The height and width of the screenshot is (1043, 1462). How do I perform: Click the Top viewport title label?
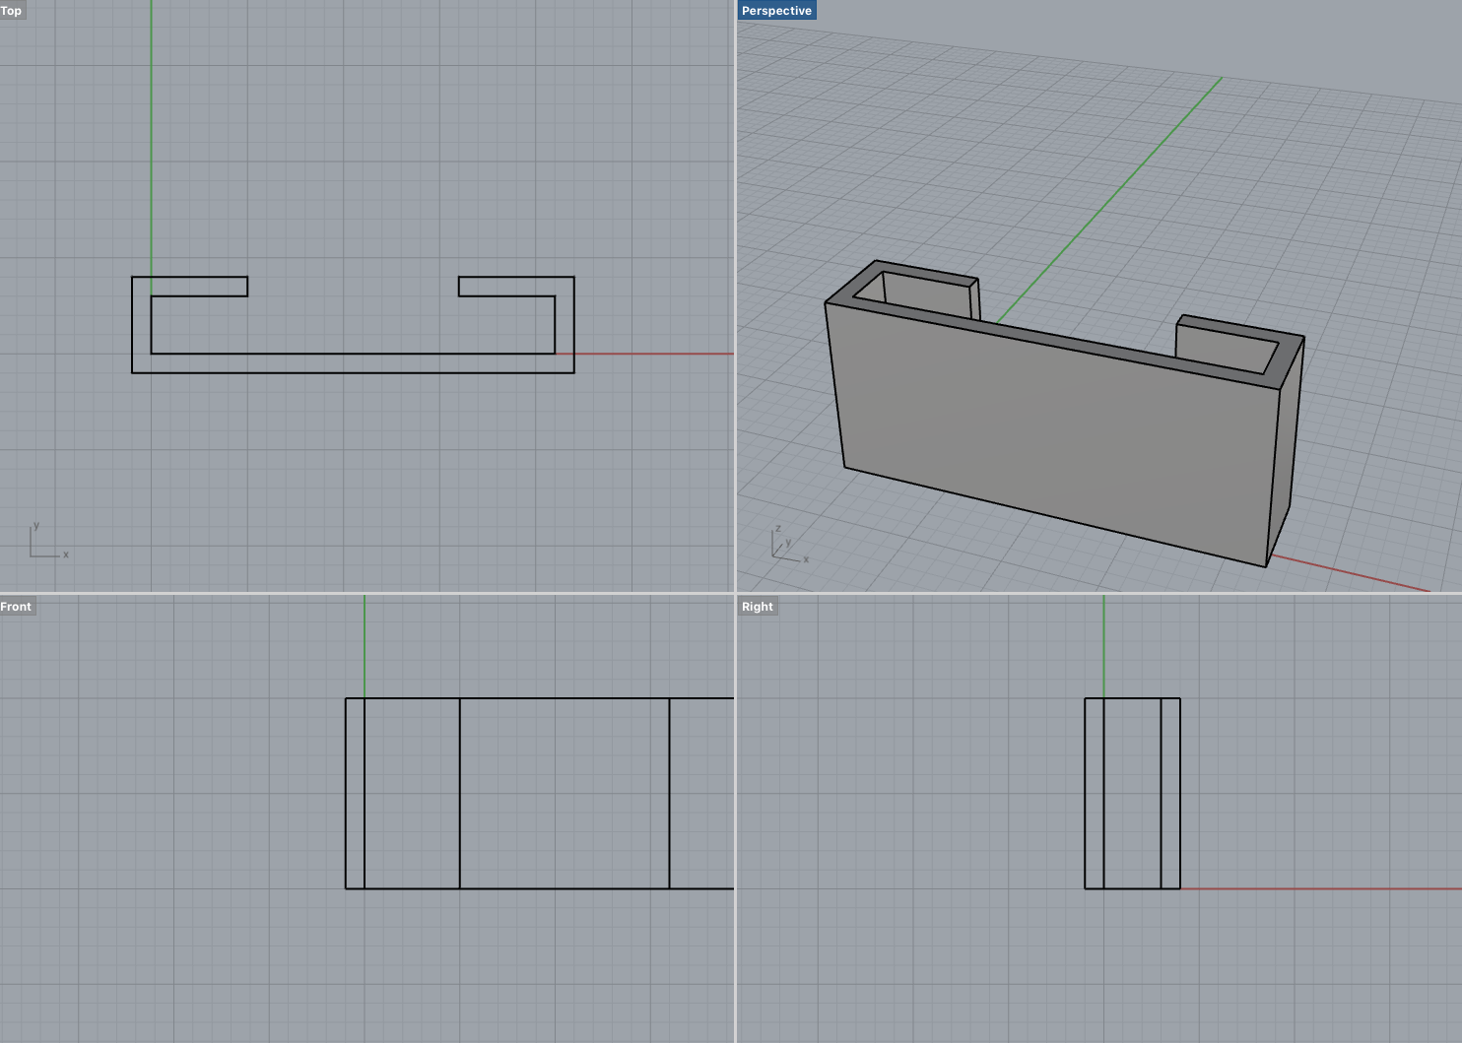pos(11,11)
